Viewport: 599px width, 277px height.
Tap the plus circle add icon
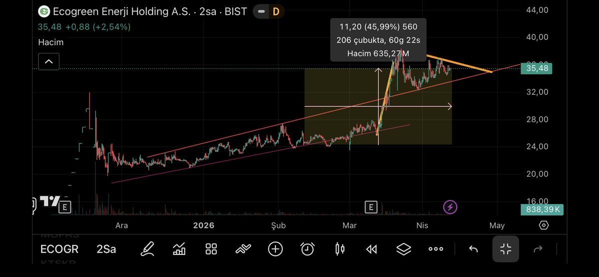tap(275, 249)
